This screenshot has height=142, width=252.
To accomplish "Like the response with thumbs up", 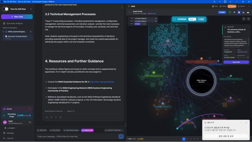I will point(47,117).
